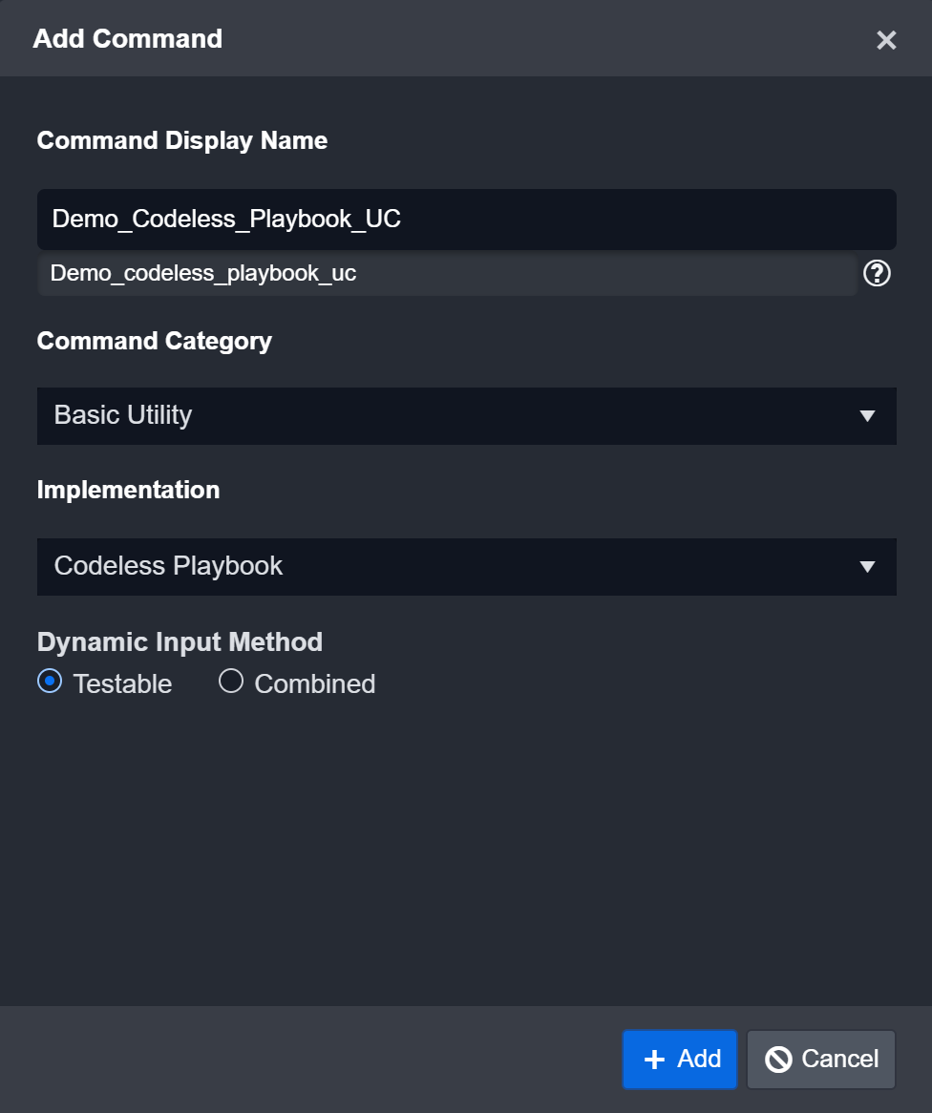The image size is (932, 1113).
Task: Enable the Testable dynamic input method
Action: [x=49, y=681]
